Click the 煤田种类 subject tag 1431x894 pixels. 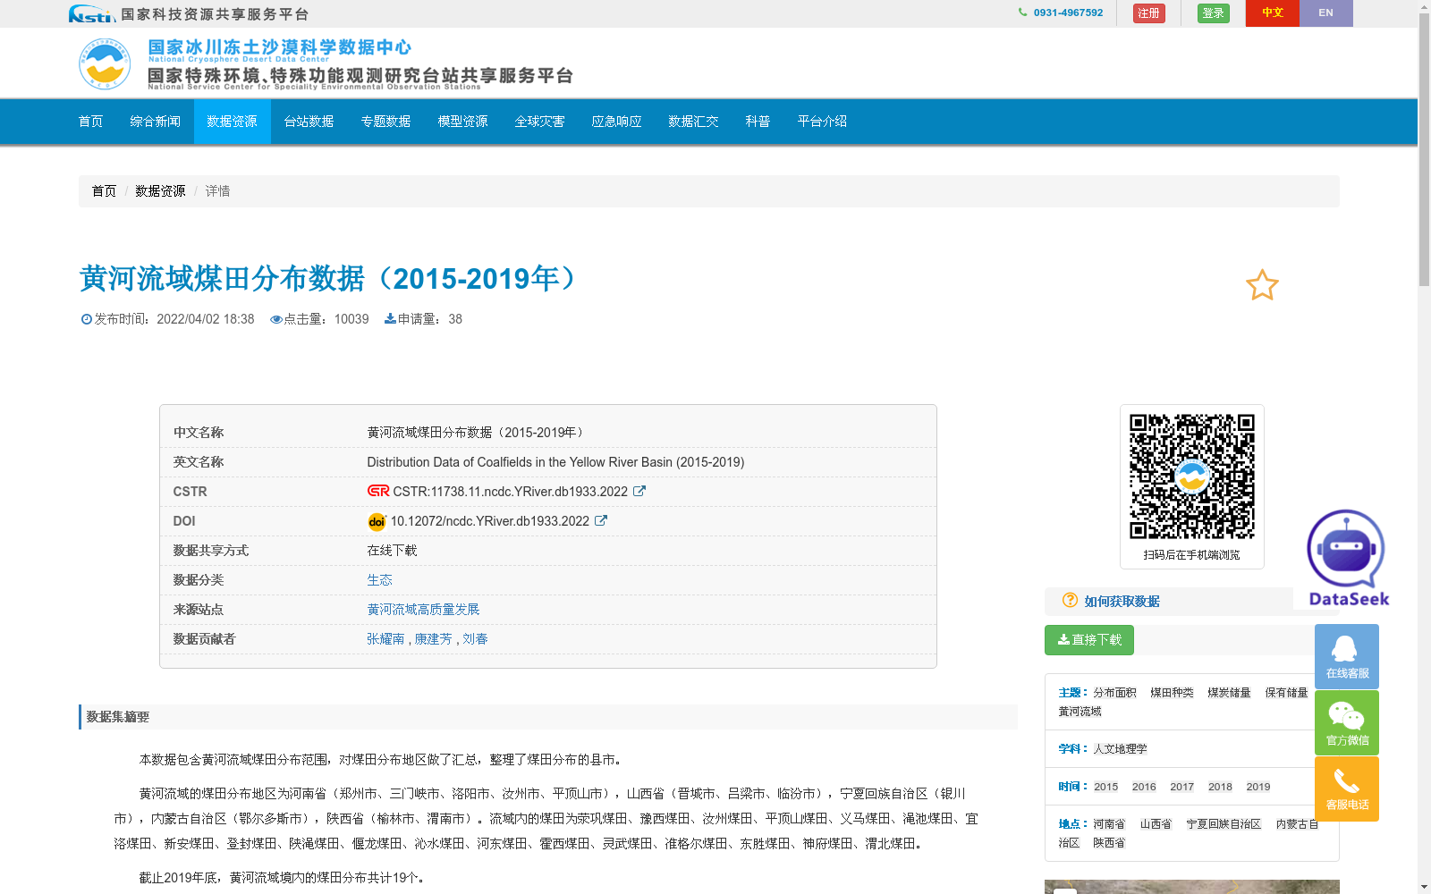click(x=1172, y=693)
